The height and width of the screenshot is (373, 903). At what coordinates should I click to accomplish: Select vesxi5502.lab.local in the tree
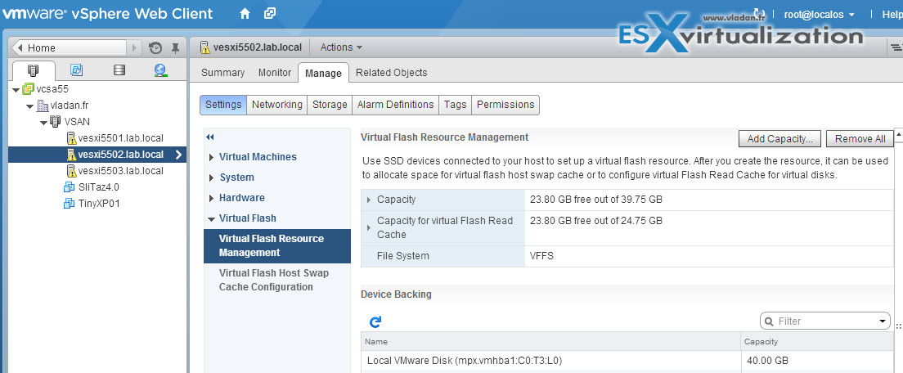pos(97,155)
